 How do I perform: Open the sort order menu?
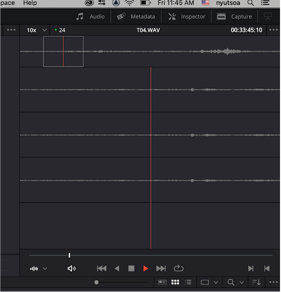pos(256,282)
